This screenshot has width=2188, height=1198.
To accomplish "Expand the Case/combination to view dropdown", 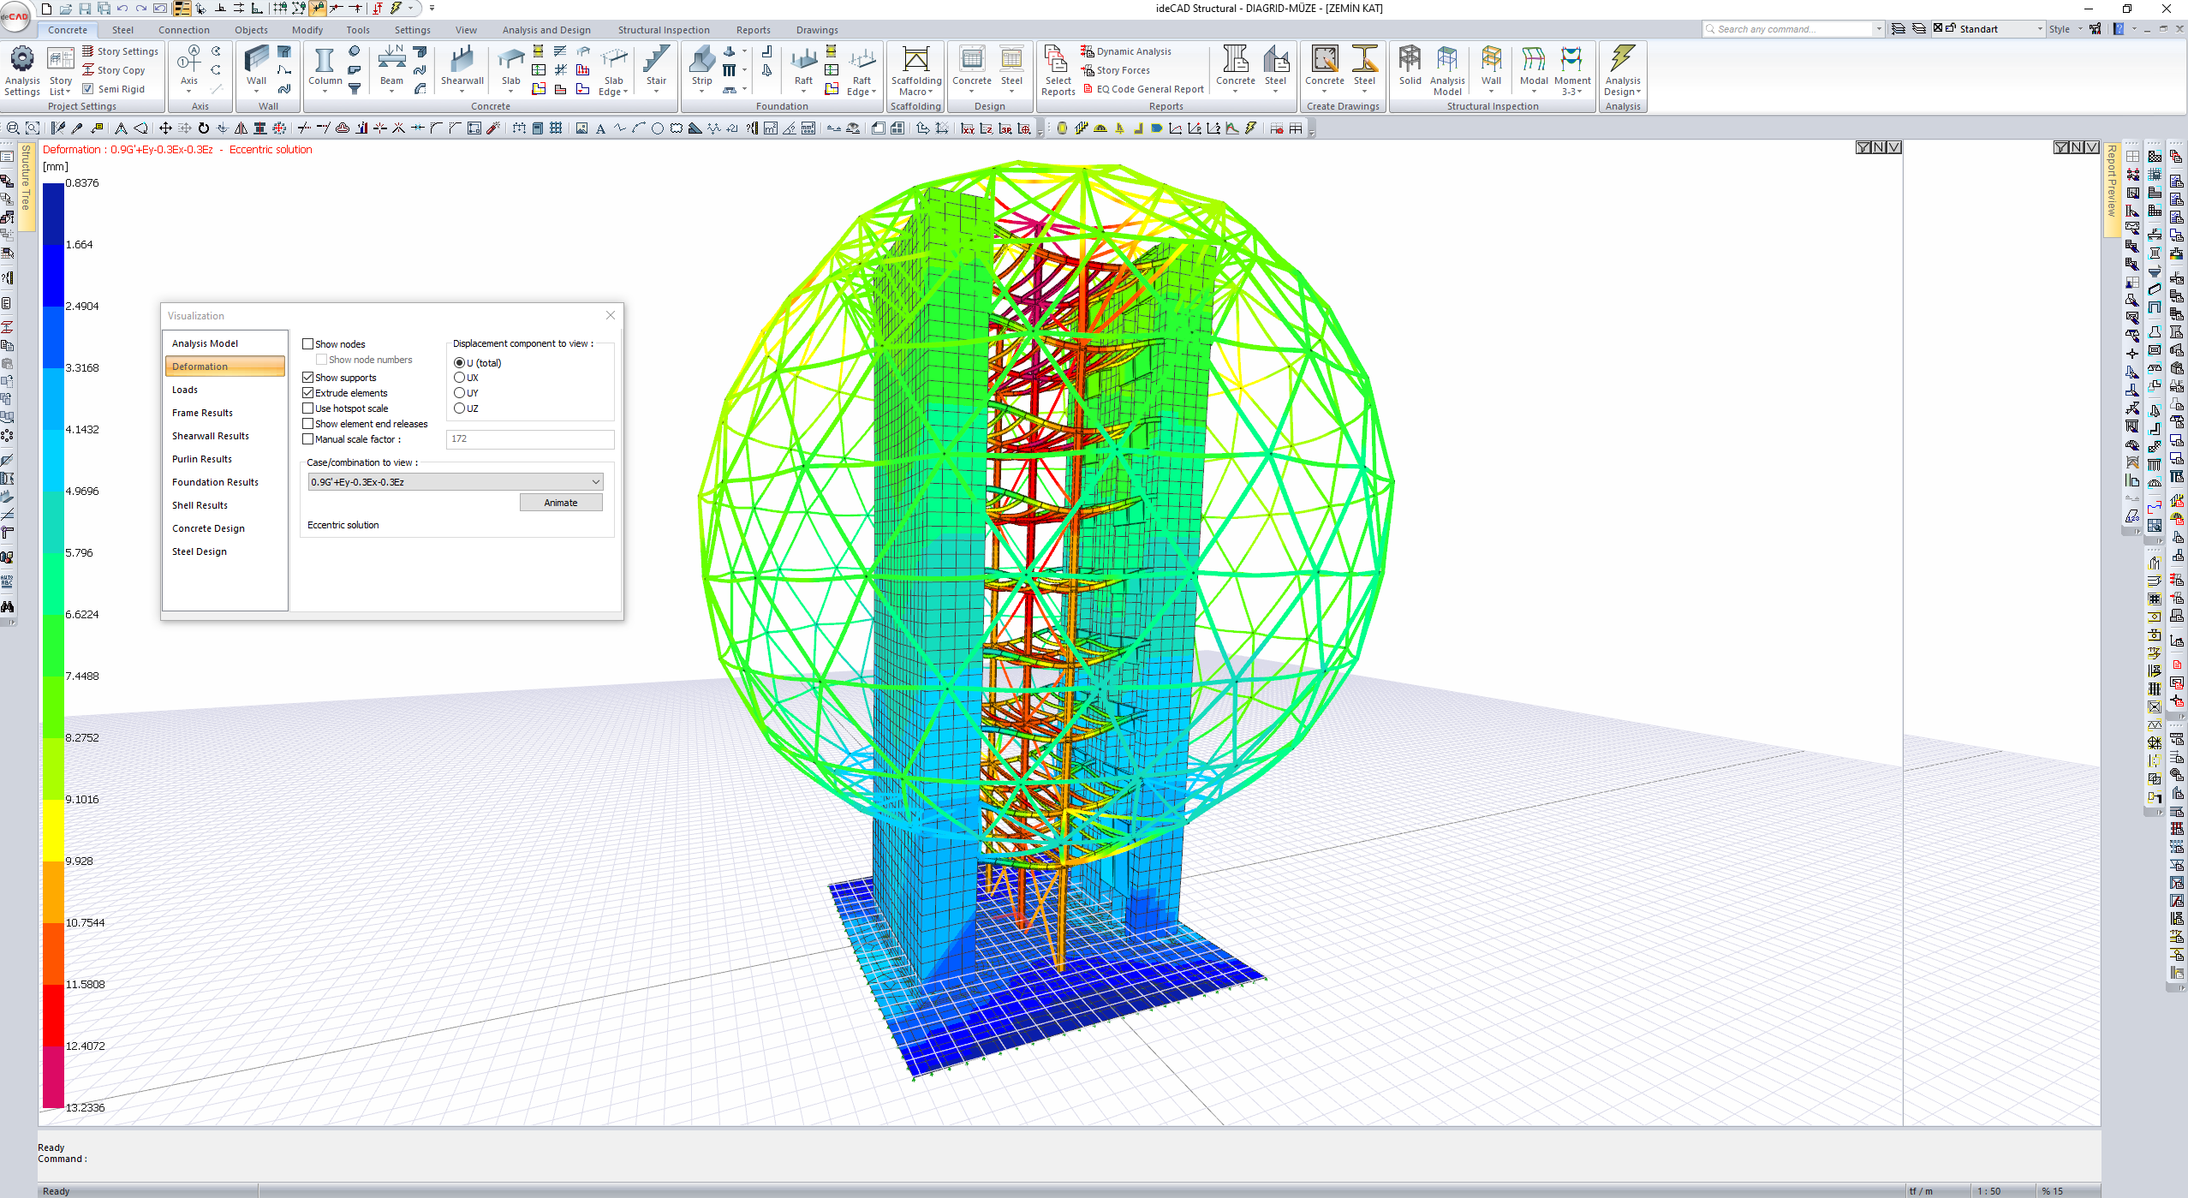I will click(596, 482).
